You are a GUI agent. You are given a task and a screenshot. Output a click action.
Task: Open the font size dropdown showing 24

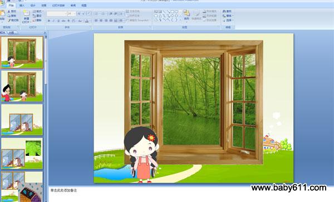pos(71,13)
